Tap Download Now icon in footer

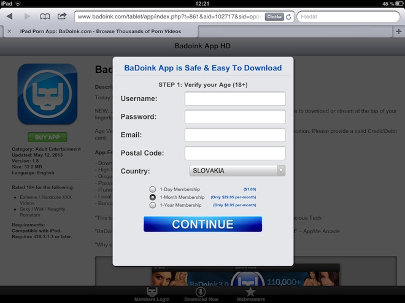[201, 294]
